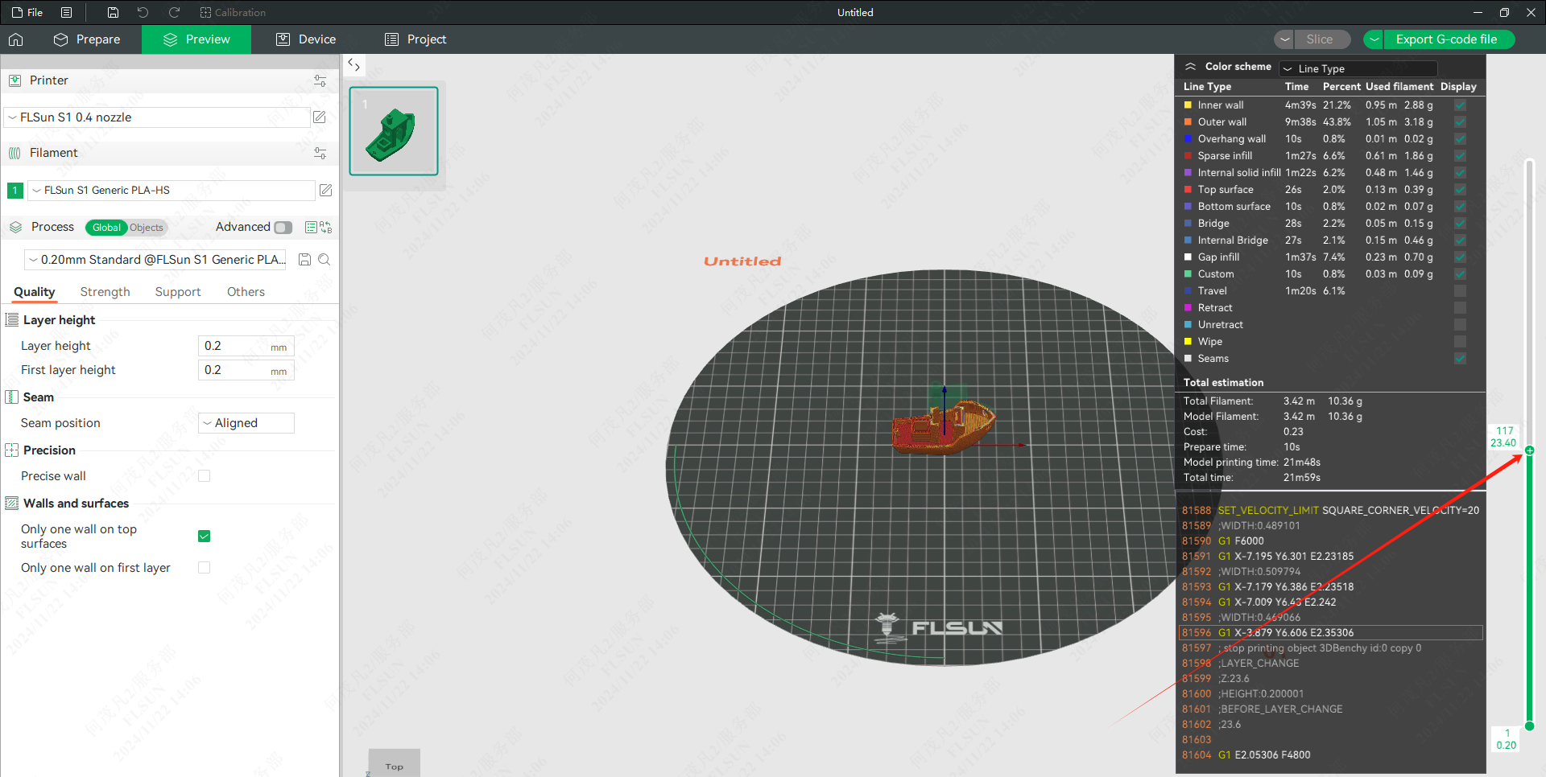Switch to the Project tab
Viewport: 1546px width, 777px height.
pos(415,39)
